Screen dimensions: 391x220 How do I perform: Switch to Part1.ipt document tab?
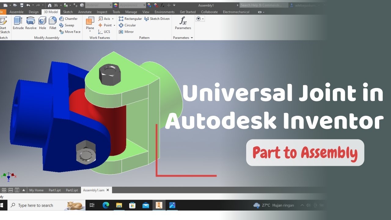55,190
